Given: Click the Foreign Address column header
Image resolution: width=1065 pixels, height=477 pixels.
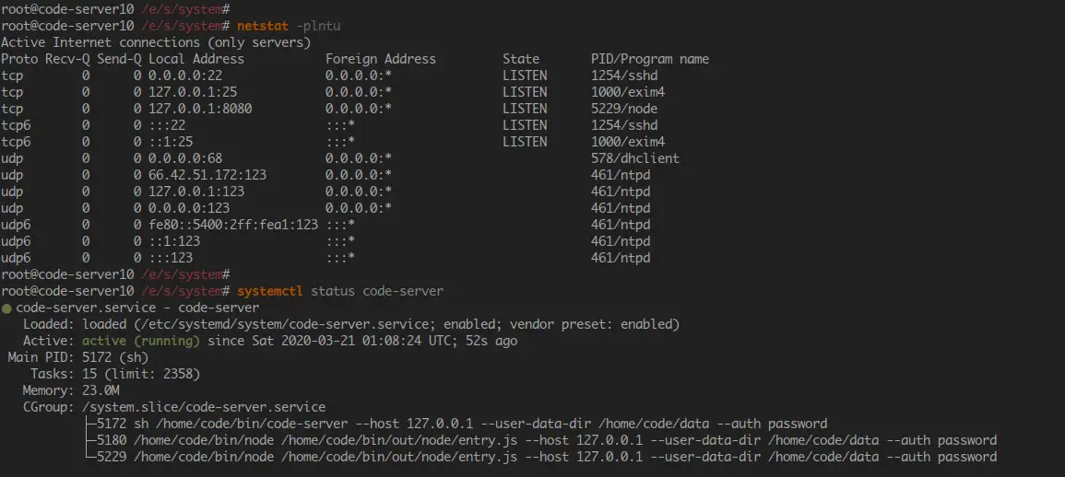Looking at the screenshot, I should coord(380,59).
